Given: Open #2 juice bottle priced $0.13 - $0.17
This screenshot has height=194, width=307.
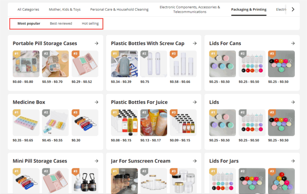Looking at the screenshot, I should pyautogui.click(x=154, y=123).
